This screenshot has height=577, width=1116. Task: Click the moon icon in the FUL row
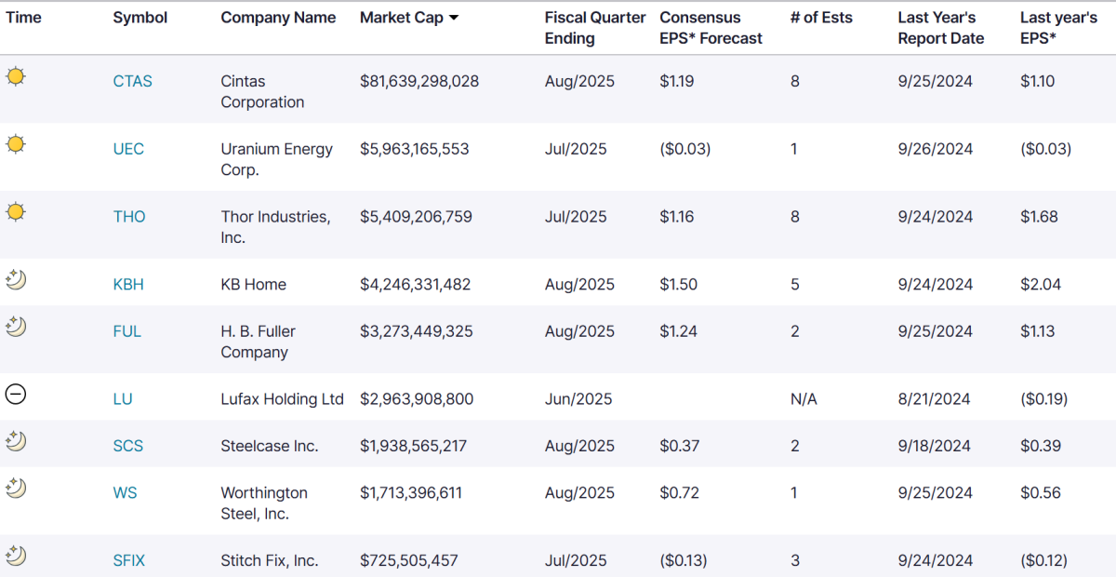pos(16,327)
